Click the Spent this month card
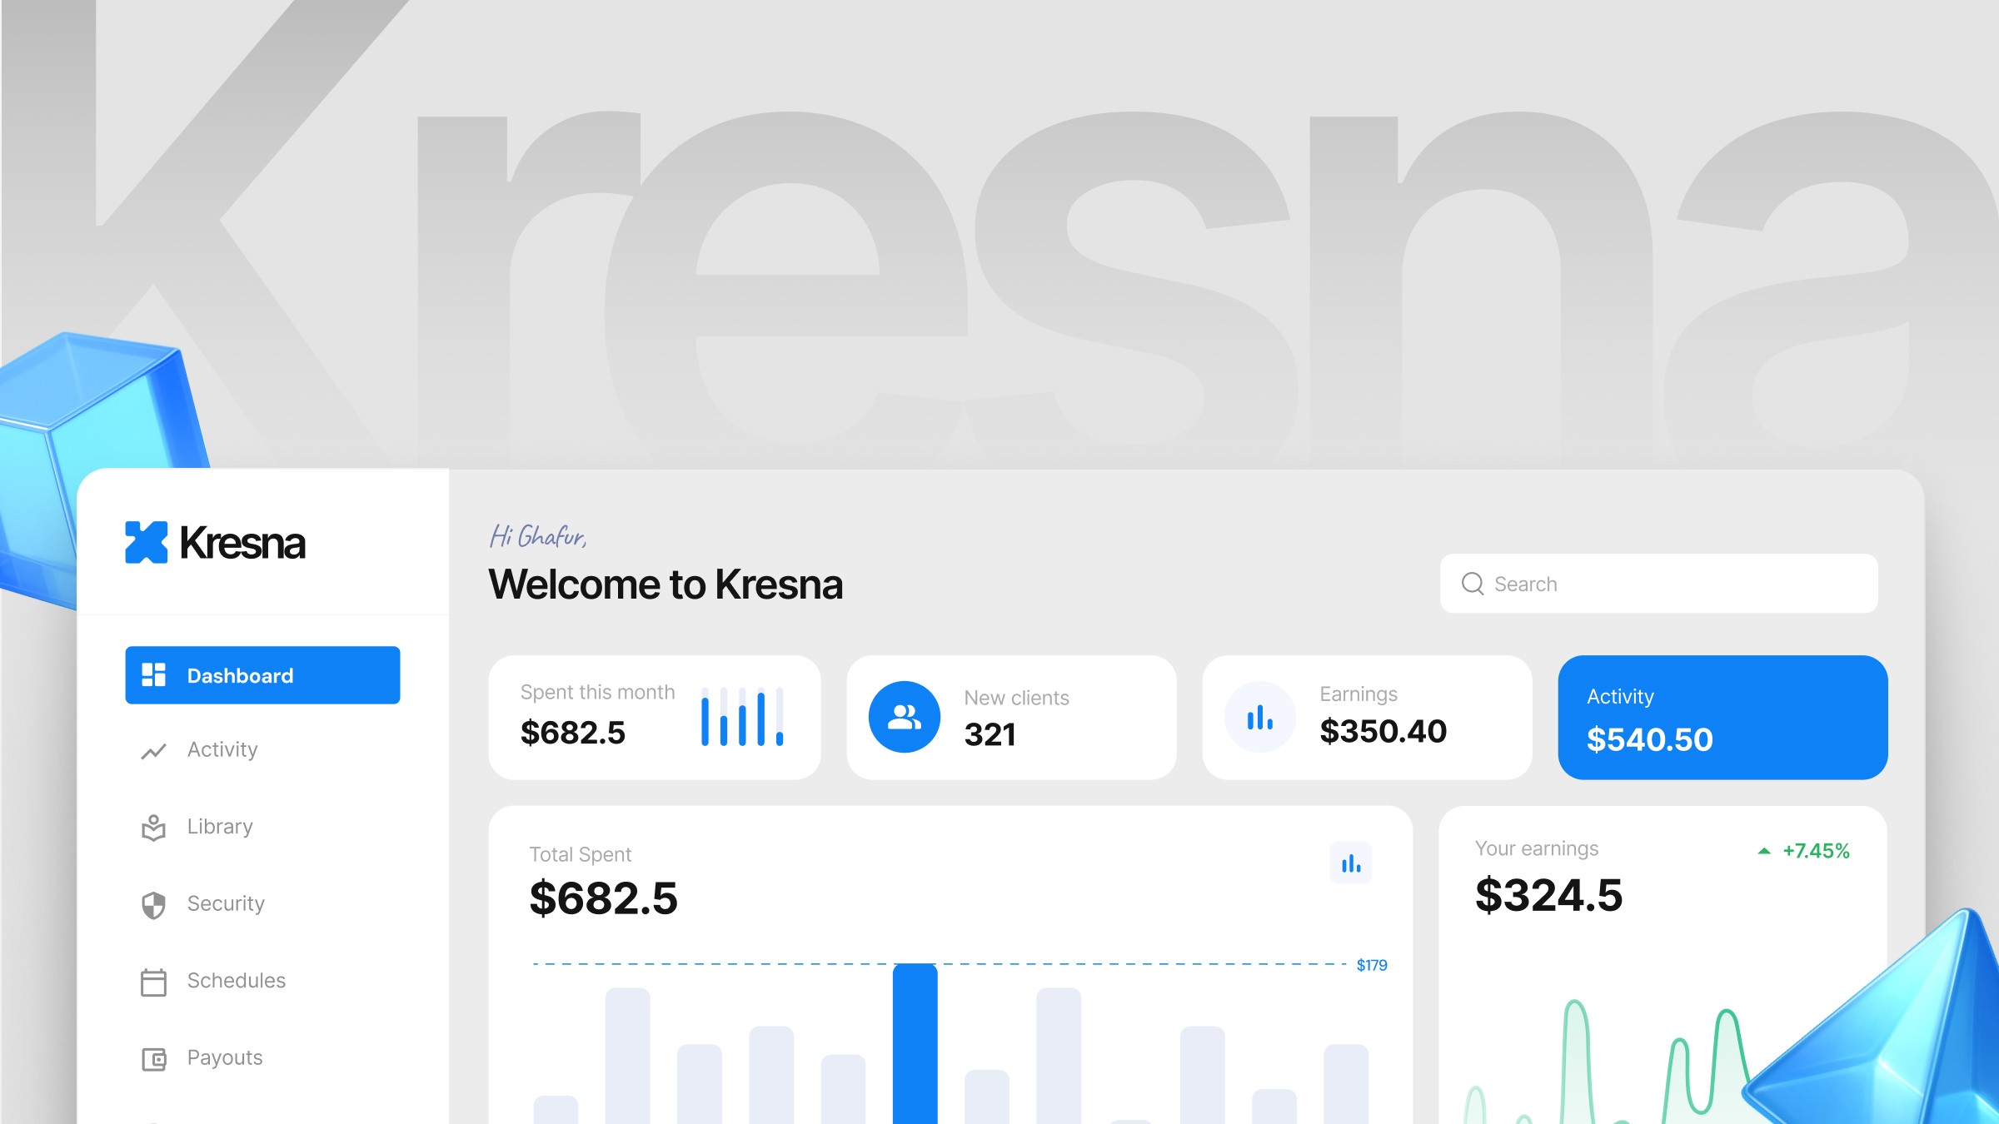This screenshot has height=1124, width=1999. 655,718
